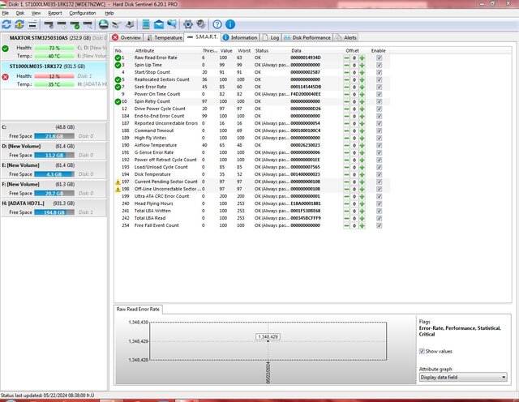Open settings with the gear toolbar icon

188,24
